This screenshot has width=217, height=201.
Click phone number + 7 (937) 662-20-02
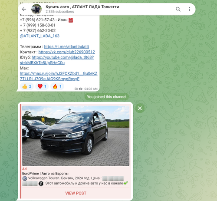(38, 30)
